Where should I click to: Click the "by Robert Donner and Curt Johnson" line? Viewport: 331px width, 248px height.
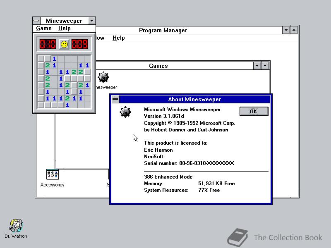[186, 130]
